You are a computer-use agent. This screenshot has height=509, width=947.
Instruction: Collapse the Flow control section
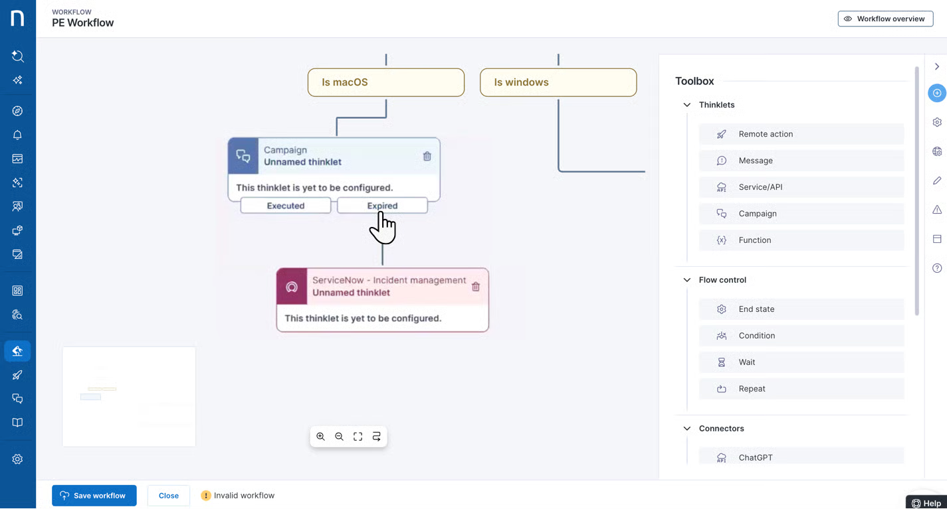click(686, 280)
